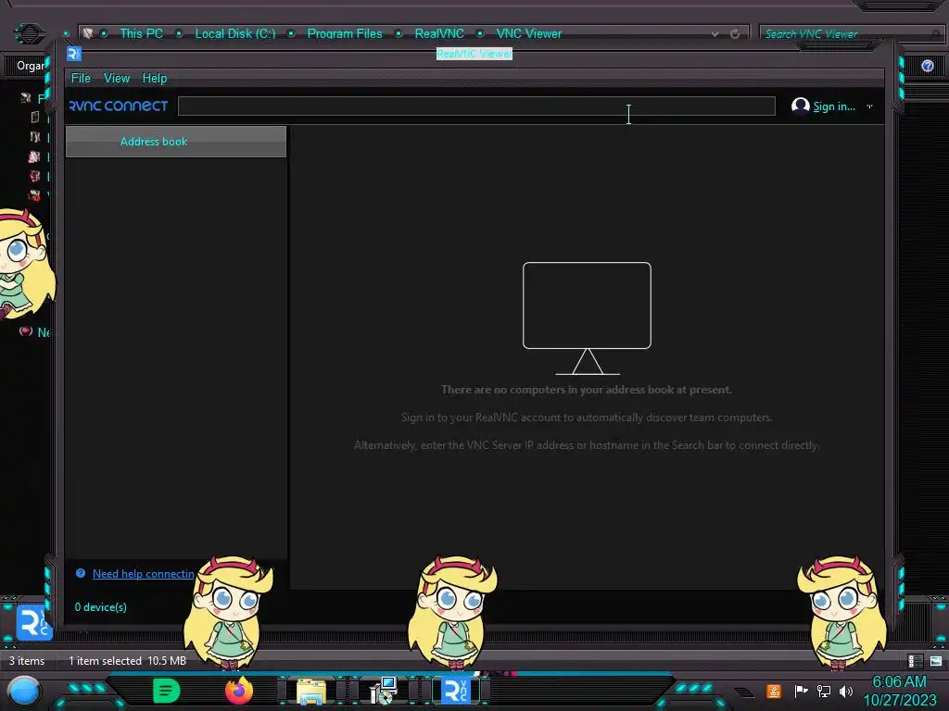Open the Action Center flag tray icon
This screenshot has width=949, height=711.
[x=801, y=691]
